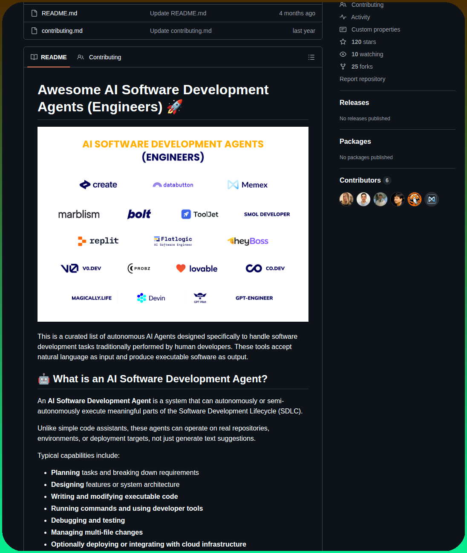Open the README outline list icon
The height and width of the screenshot is (553, 467).
pos(311,57)
